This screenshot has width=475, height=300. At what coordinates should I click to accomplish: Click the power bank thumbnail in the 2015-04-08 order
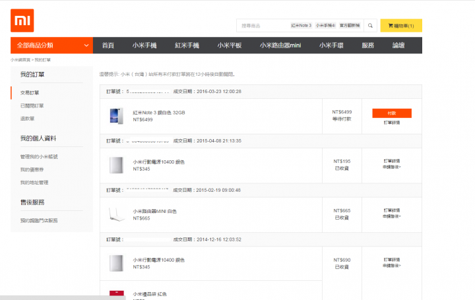coord(116,165)
